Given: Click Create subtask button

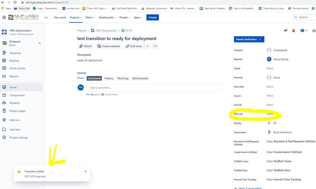Looking at the screenshot, I should coord(108,46).
